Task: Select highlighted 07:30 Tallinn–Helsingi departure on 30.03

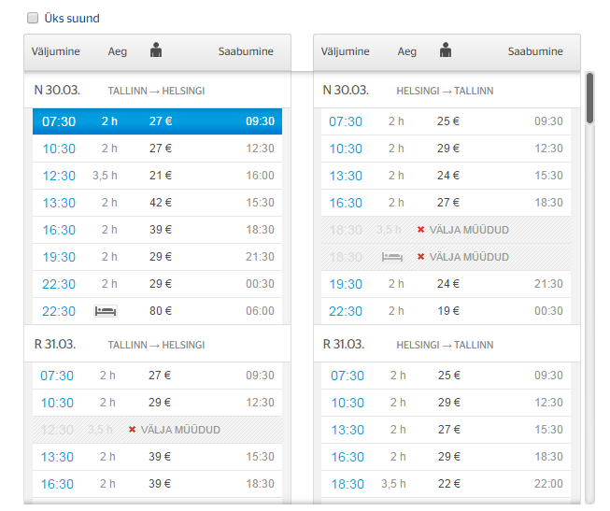Action: (157, 121)
